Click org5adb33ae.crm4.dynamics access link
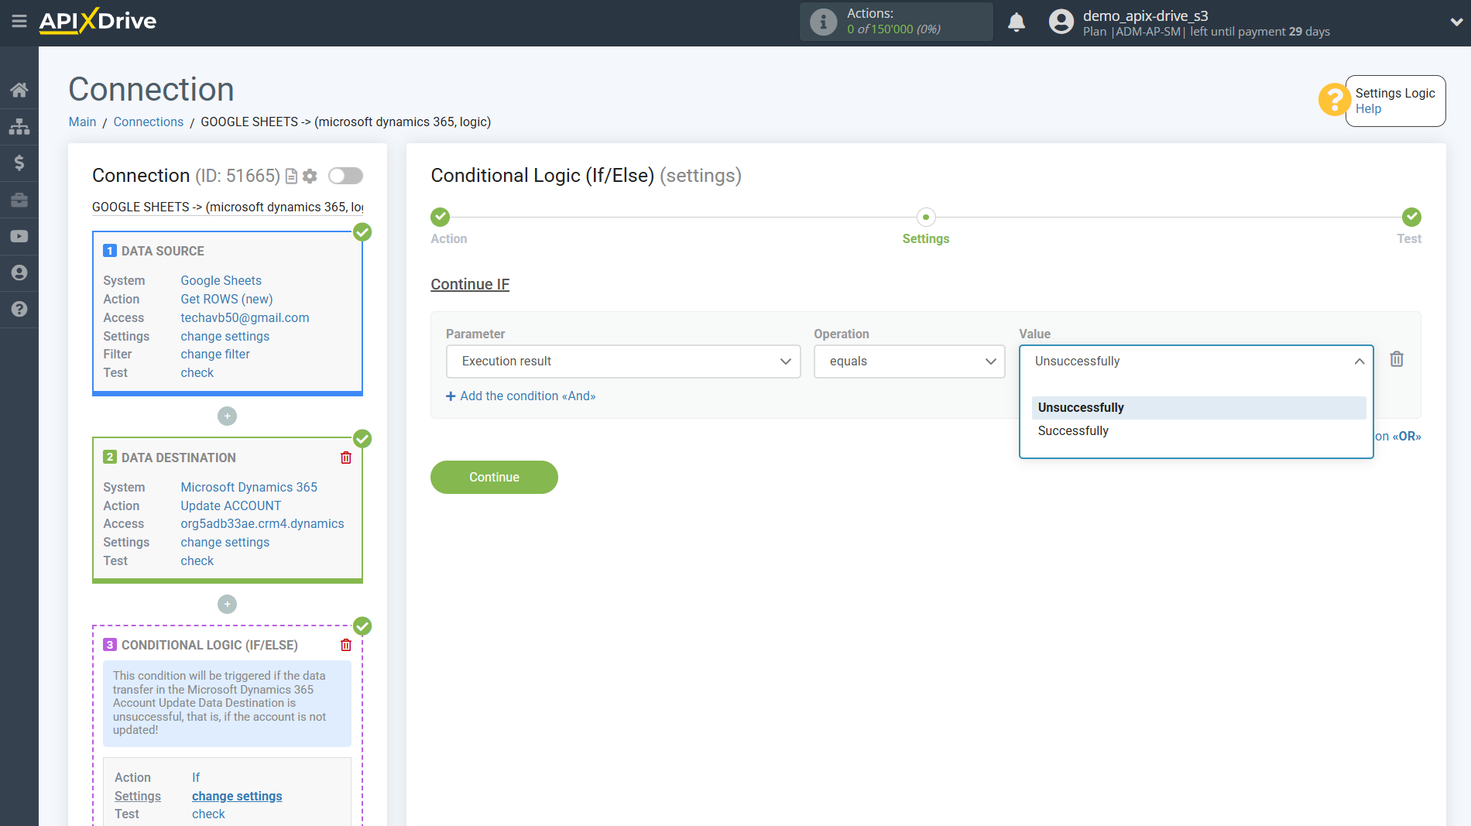 pyautogui.click(x=262, y=524)
